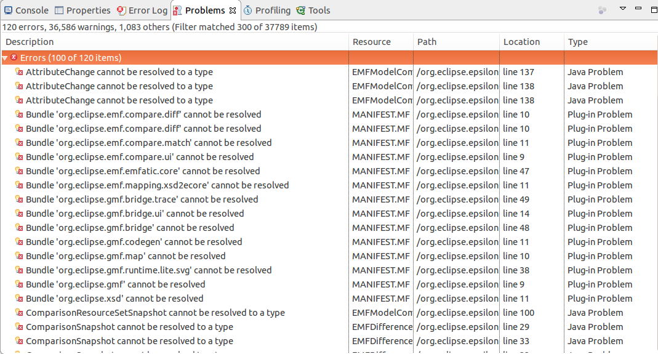Open the Console tab
Viewport: 658px width, 354px height.
[26, 10]
